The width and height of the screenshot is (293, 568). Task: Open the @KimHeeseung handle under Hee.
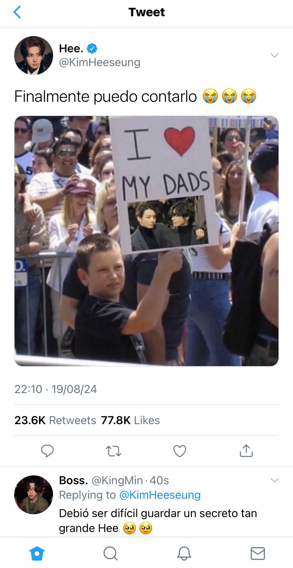[99, 62]
